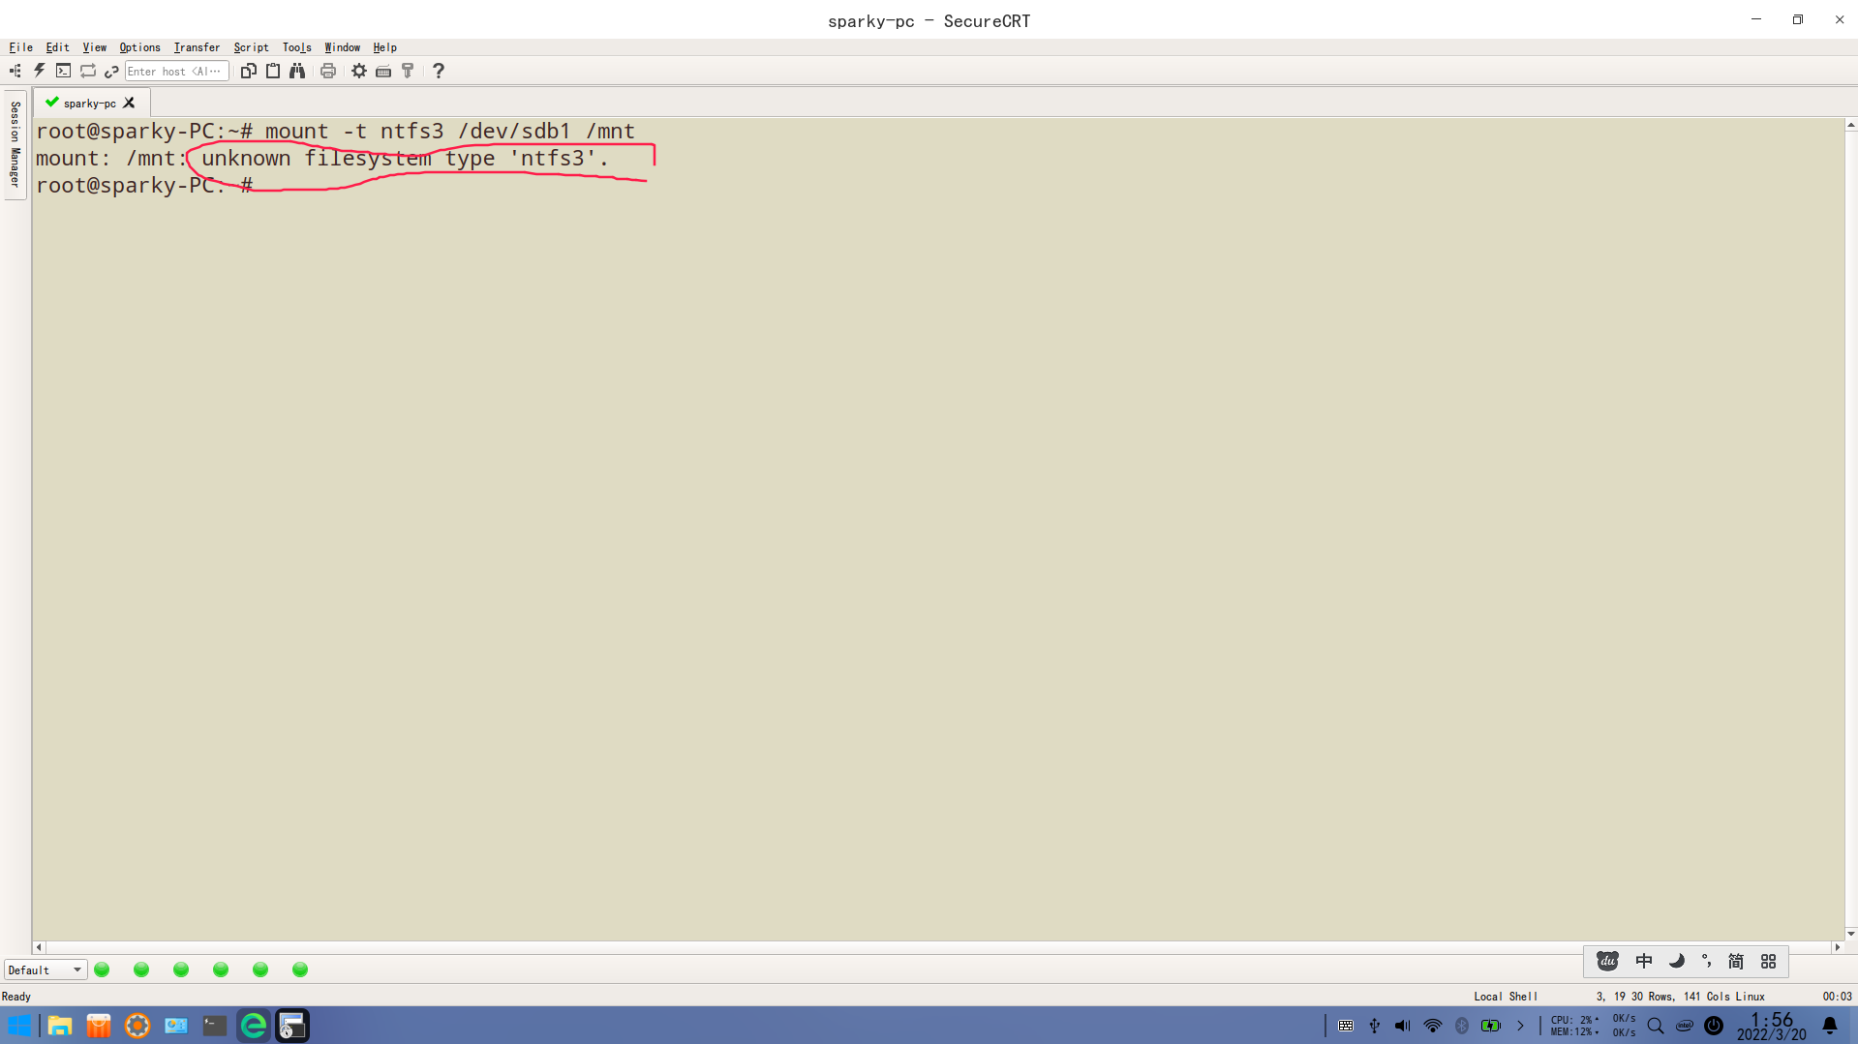Screen dimensions: 1858x1044
Task: Open a local shell via the terminal toolbar icon
Action: 63,71
